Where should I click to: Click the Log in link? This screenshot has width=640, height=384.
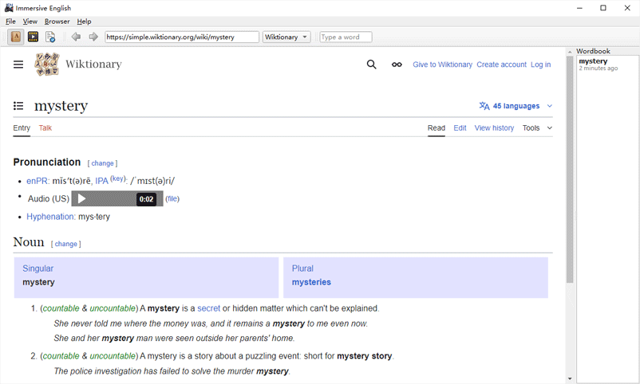click(540, 65)
